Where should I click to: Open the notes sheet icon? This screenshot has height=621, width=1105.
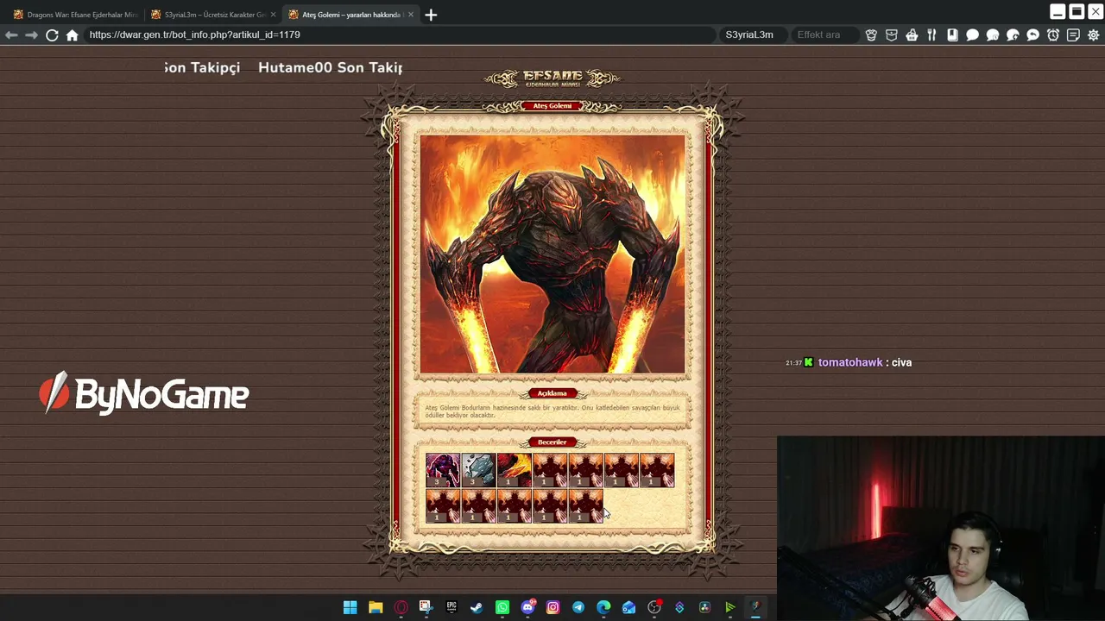click(x=1073, y=34)
